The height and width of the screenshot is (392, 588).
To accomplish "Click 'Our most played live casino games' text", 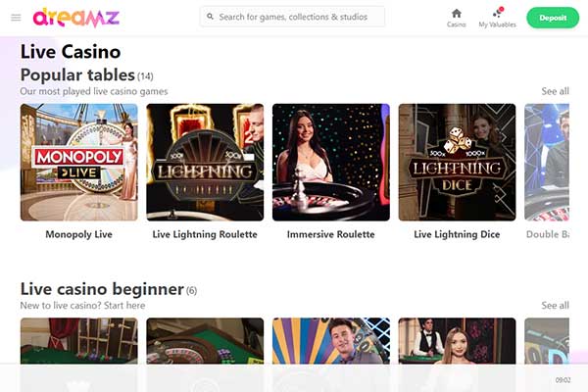I will pyautogui.click(x=94, y=91).
